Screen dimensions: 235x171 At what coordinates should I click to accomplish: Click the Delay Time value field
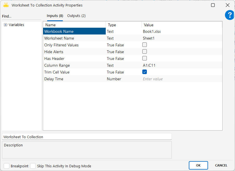(181, 79)
